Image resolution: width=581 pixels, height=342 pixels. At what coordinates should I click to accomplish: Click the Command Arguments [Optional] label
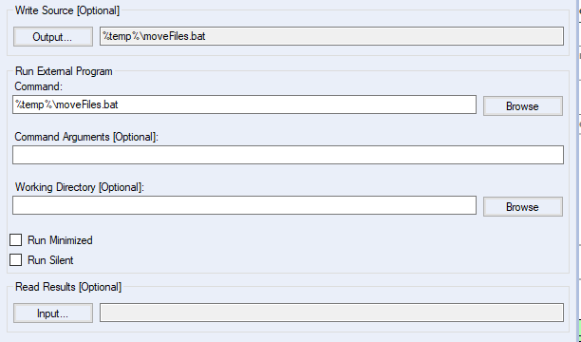[86, 137]
